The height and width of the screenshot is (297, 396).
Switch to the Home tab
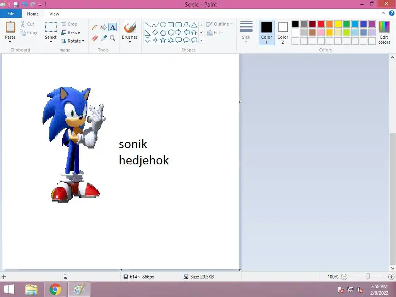tap(33, 14)
